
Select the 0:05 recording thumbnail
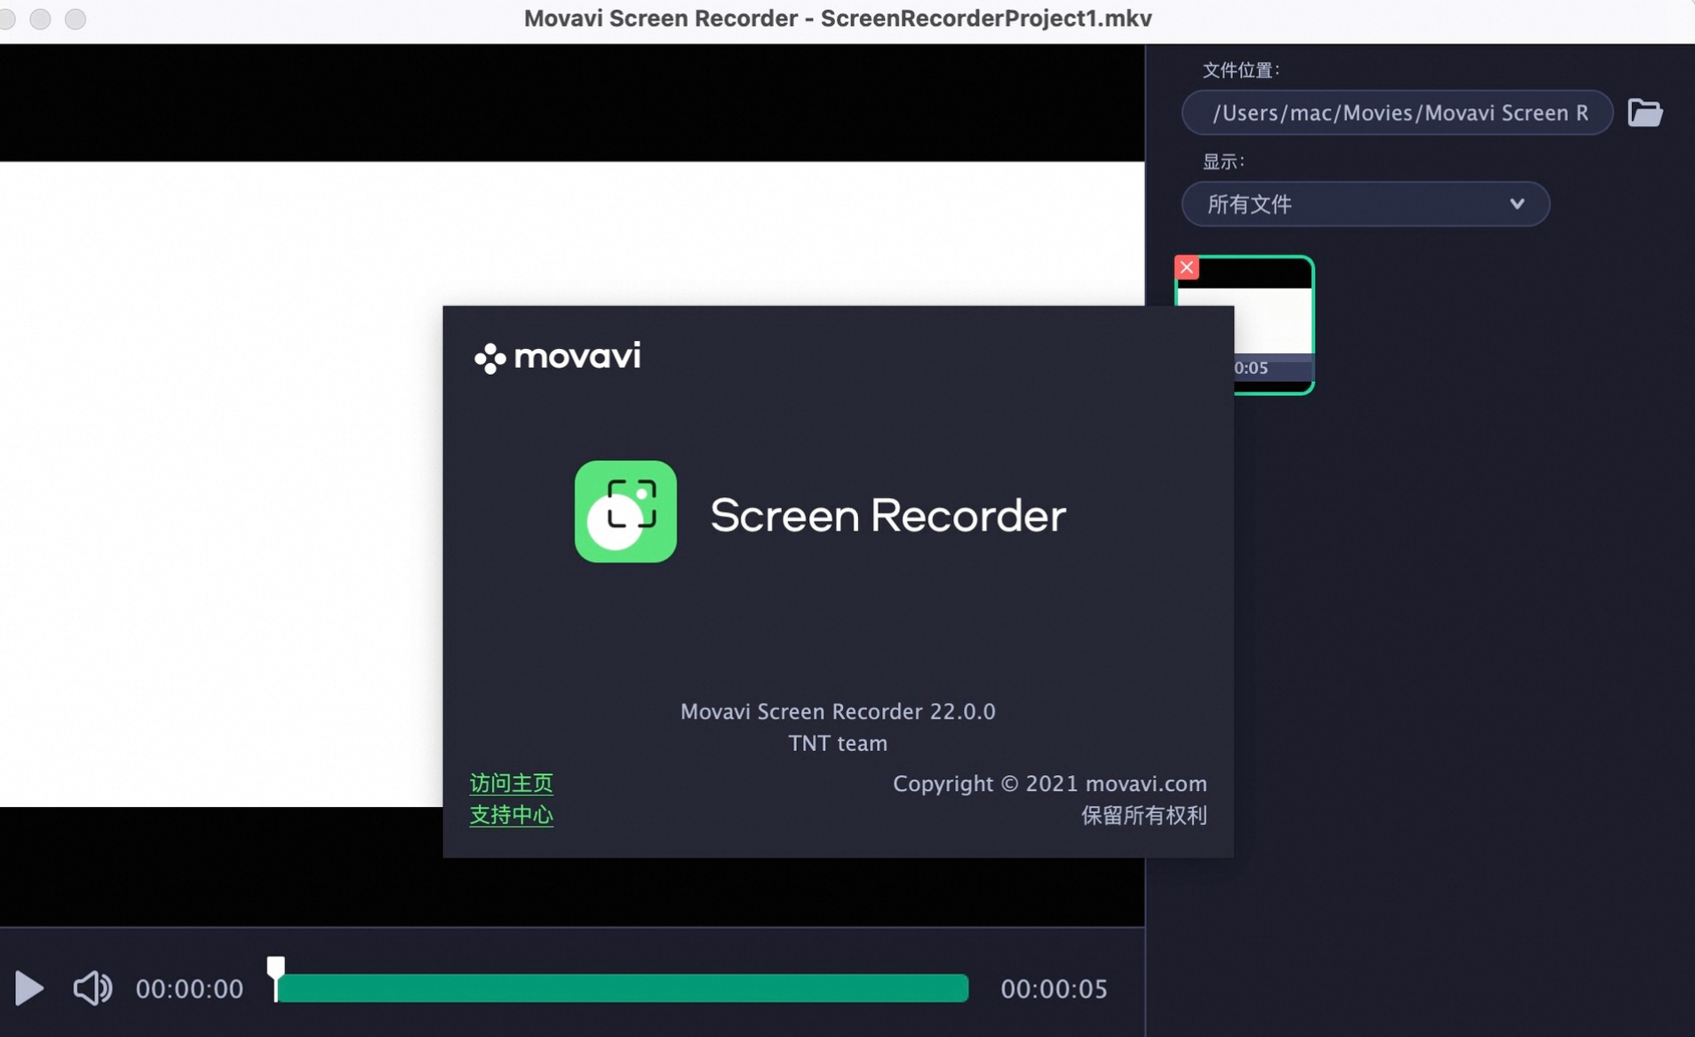[1245, 325]
